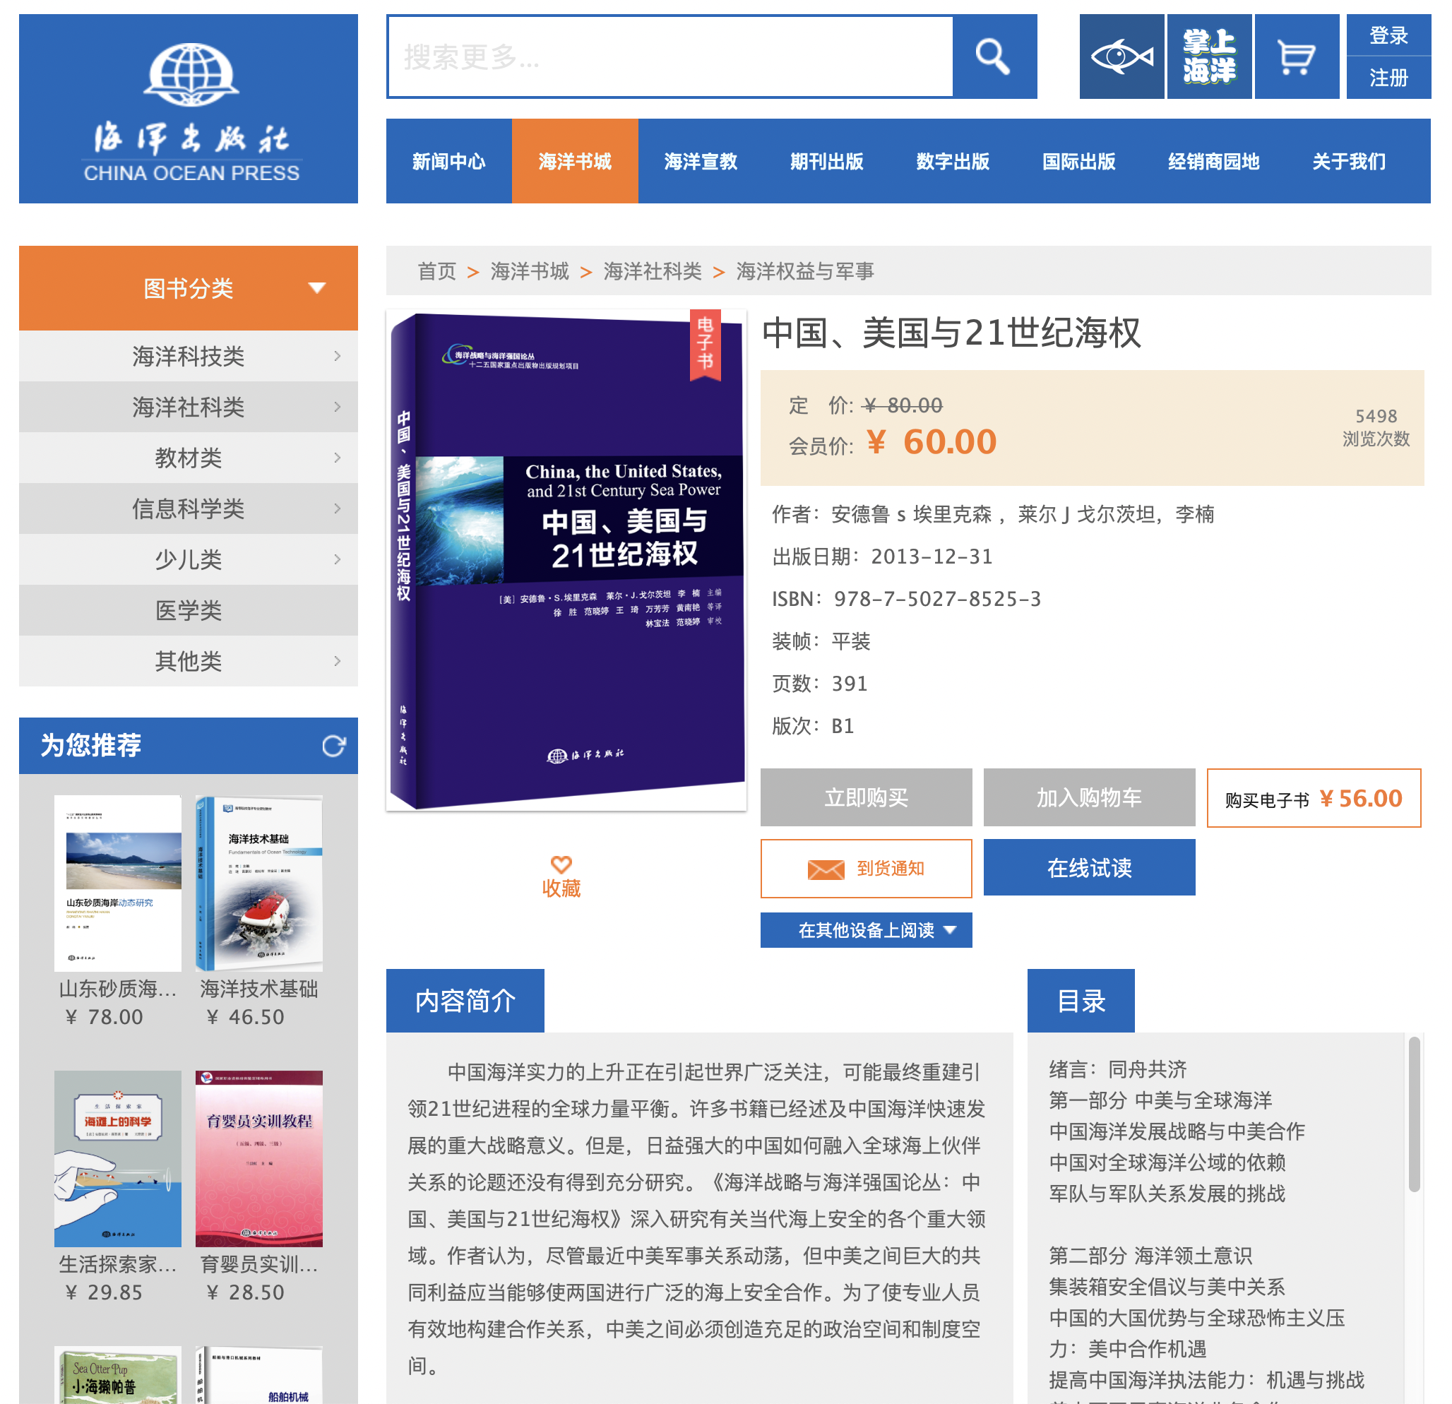Open the 关于我们 menu
The image size is (1452, 1404).
click(1349, 161)
